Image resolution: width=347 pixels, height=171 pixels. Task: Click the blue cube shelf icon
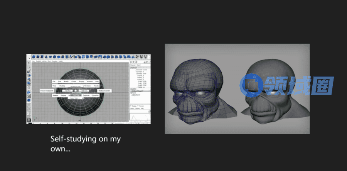pos(38,56)
